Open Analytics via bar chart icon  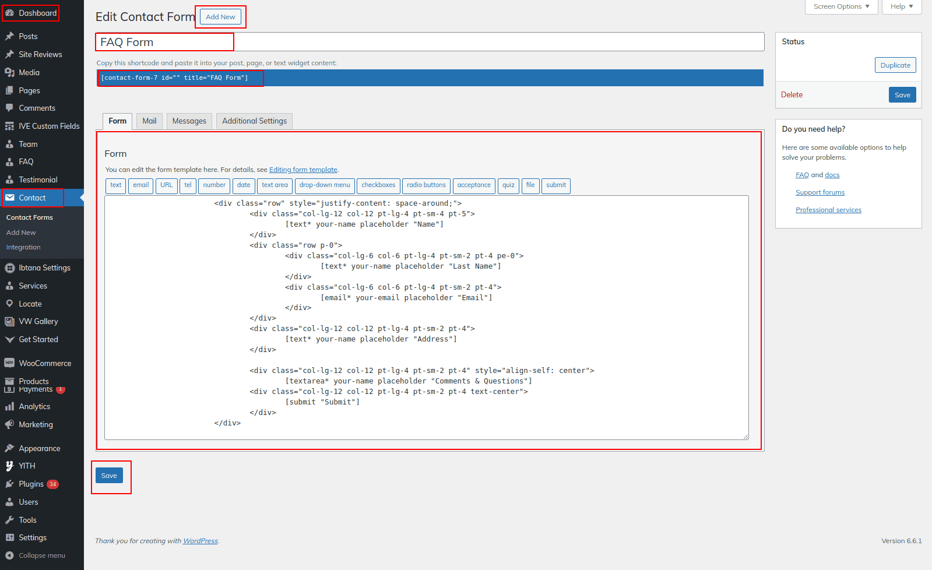pyautogui.click(x=9, y=406)
